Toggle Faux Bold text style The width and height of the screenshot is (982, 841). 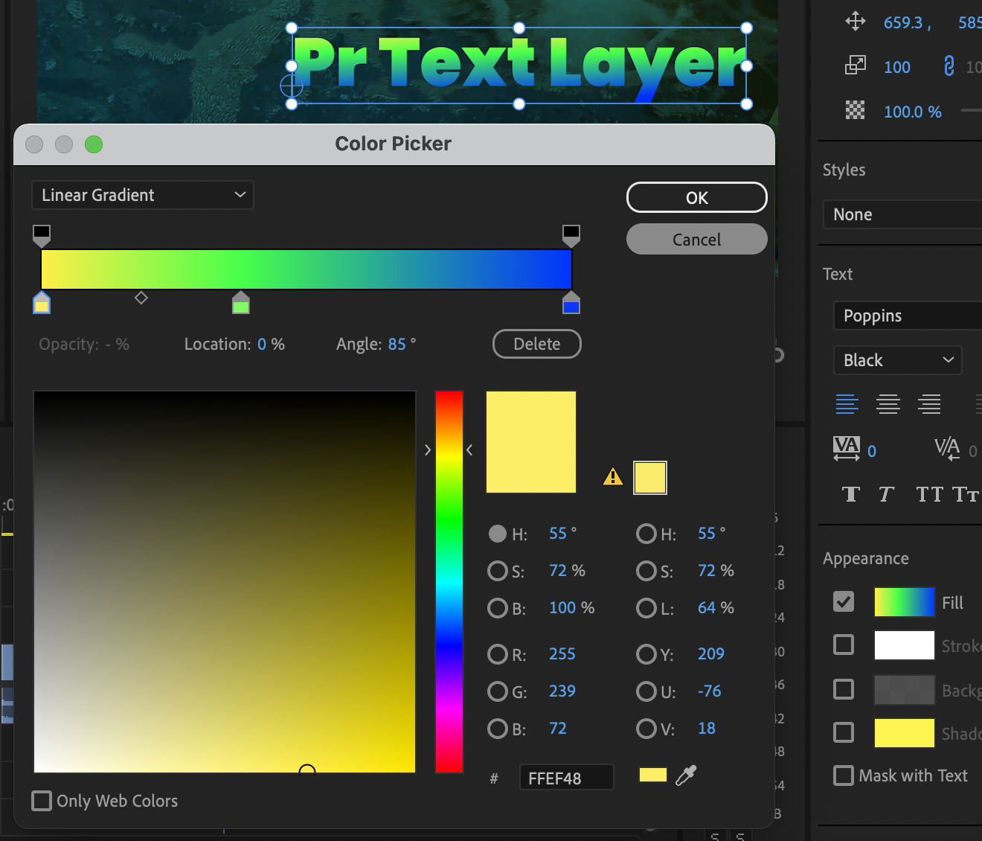pos(851,494)
